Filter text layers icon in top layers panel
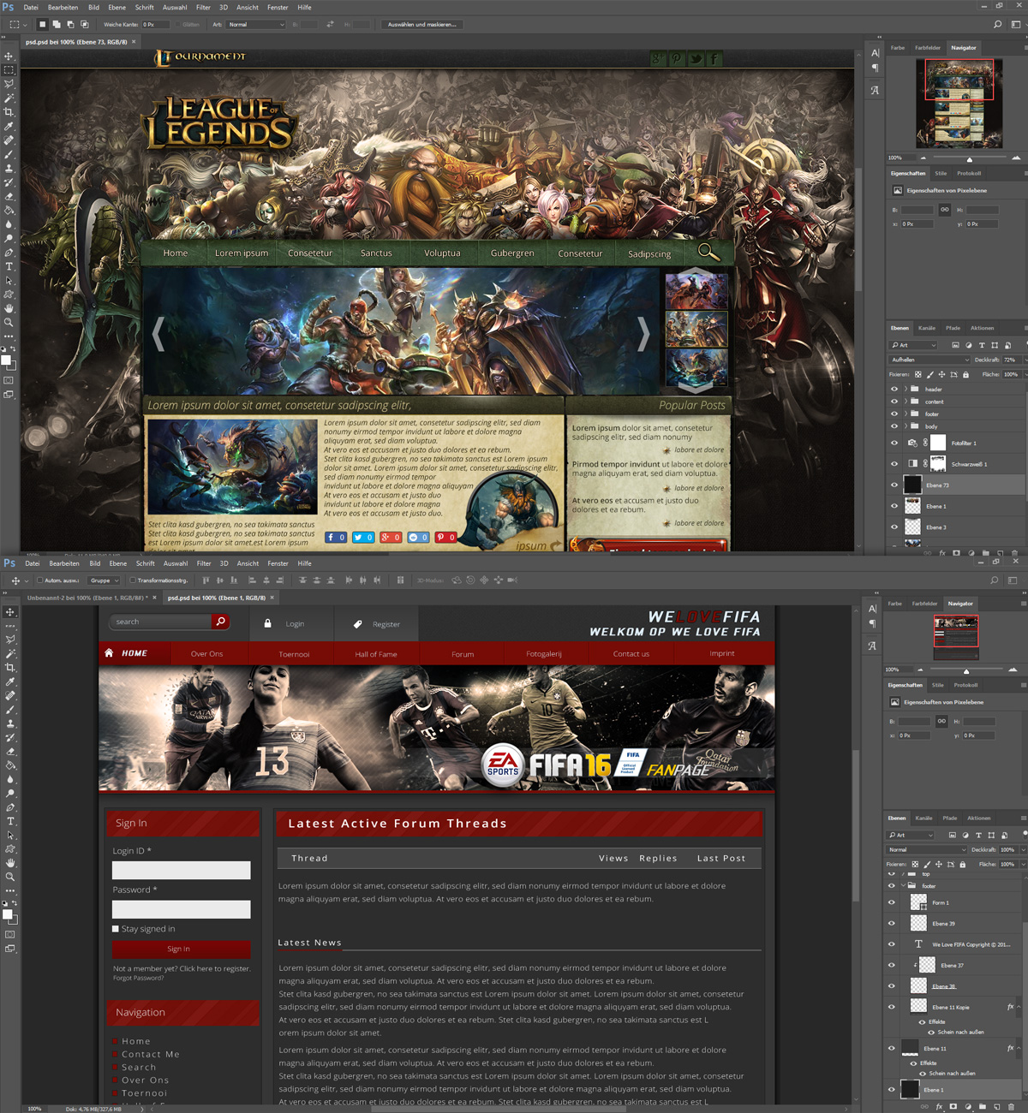This screenshot has height=1113, width=1028. pos(982,345)
